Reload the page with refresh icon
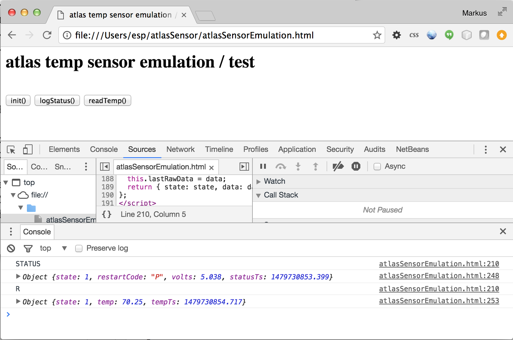Viewport: 513px width, 340px height. 47,35
